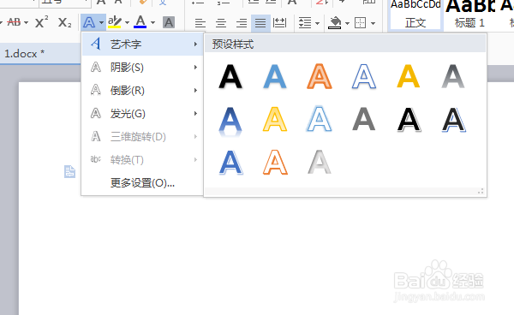The width and height of the screenshot is (514, 315).
Task: Align text left
Action: coord(200,23)
